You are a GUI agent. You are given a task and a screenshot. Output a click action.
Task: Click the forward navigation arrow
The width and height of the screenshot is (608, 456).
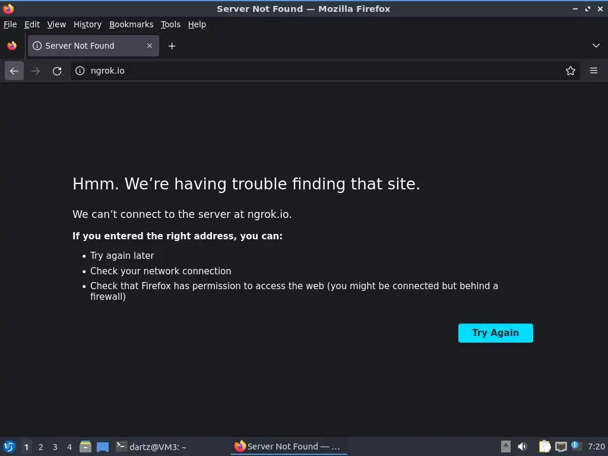point(36,71)
